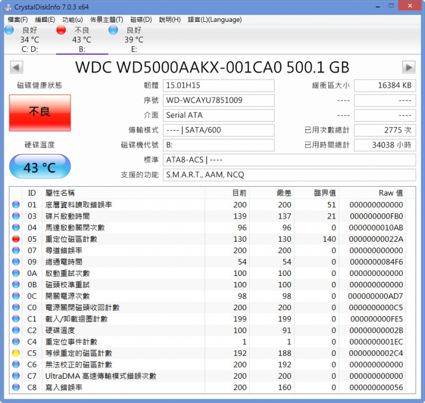
Task: Click raw value 00000000022A
Action: [x=376, y=239]
